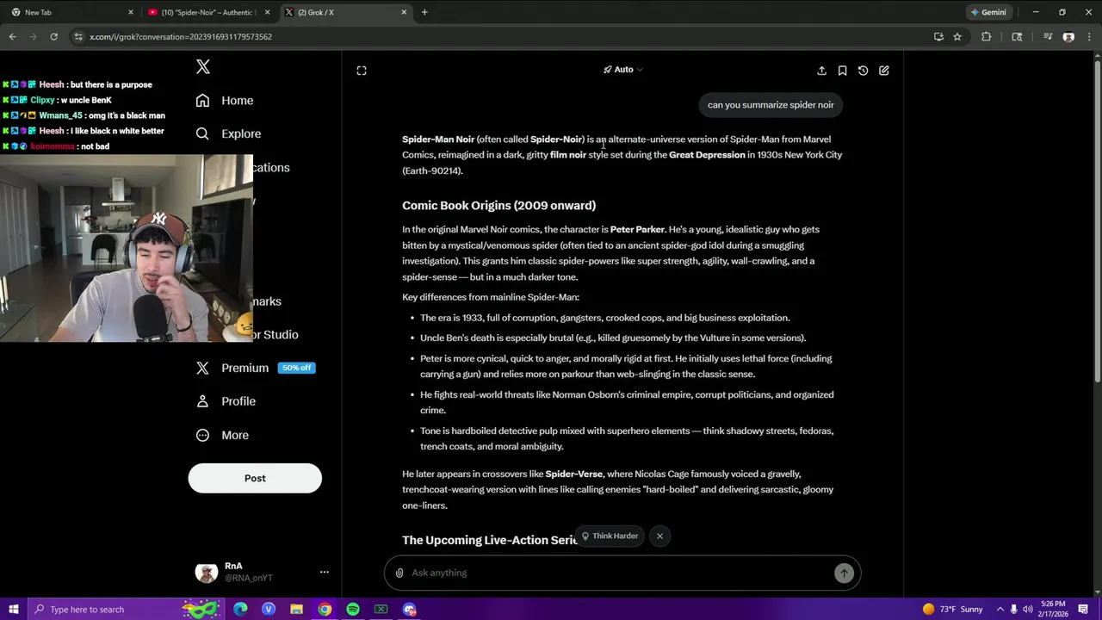Toggle Grok fullscreen expand icon

pos(362,71)
